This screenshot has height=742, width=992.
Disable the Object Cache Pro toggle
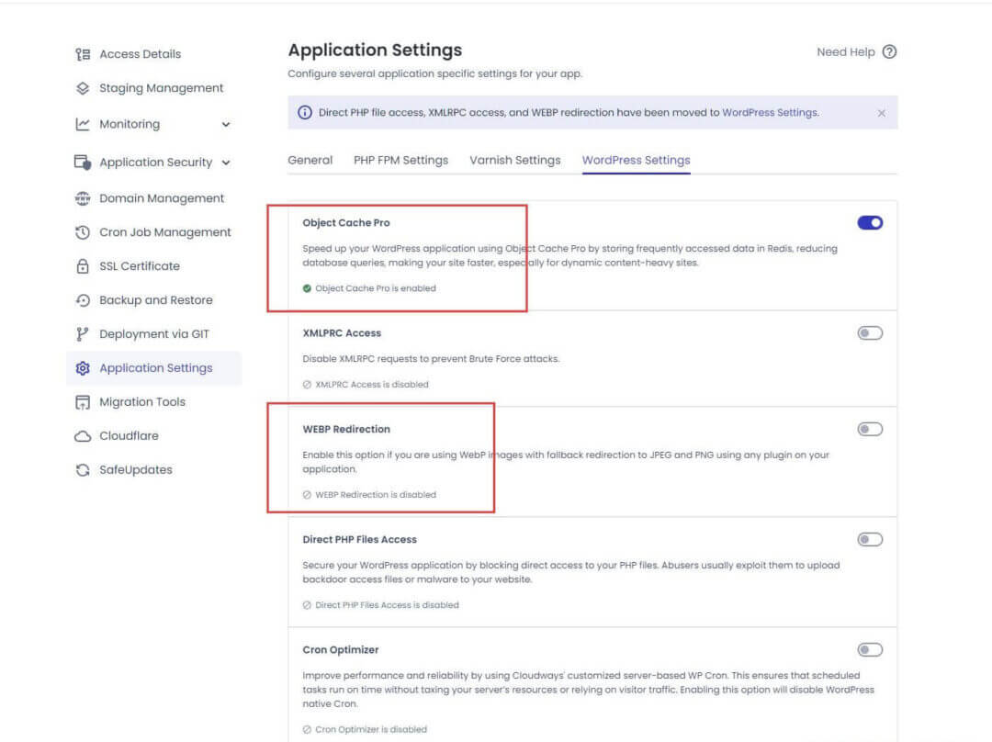(870, 222)
